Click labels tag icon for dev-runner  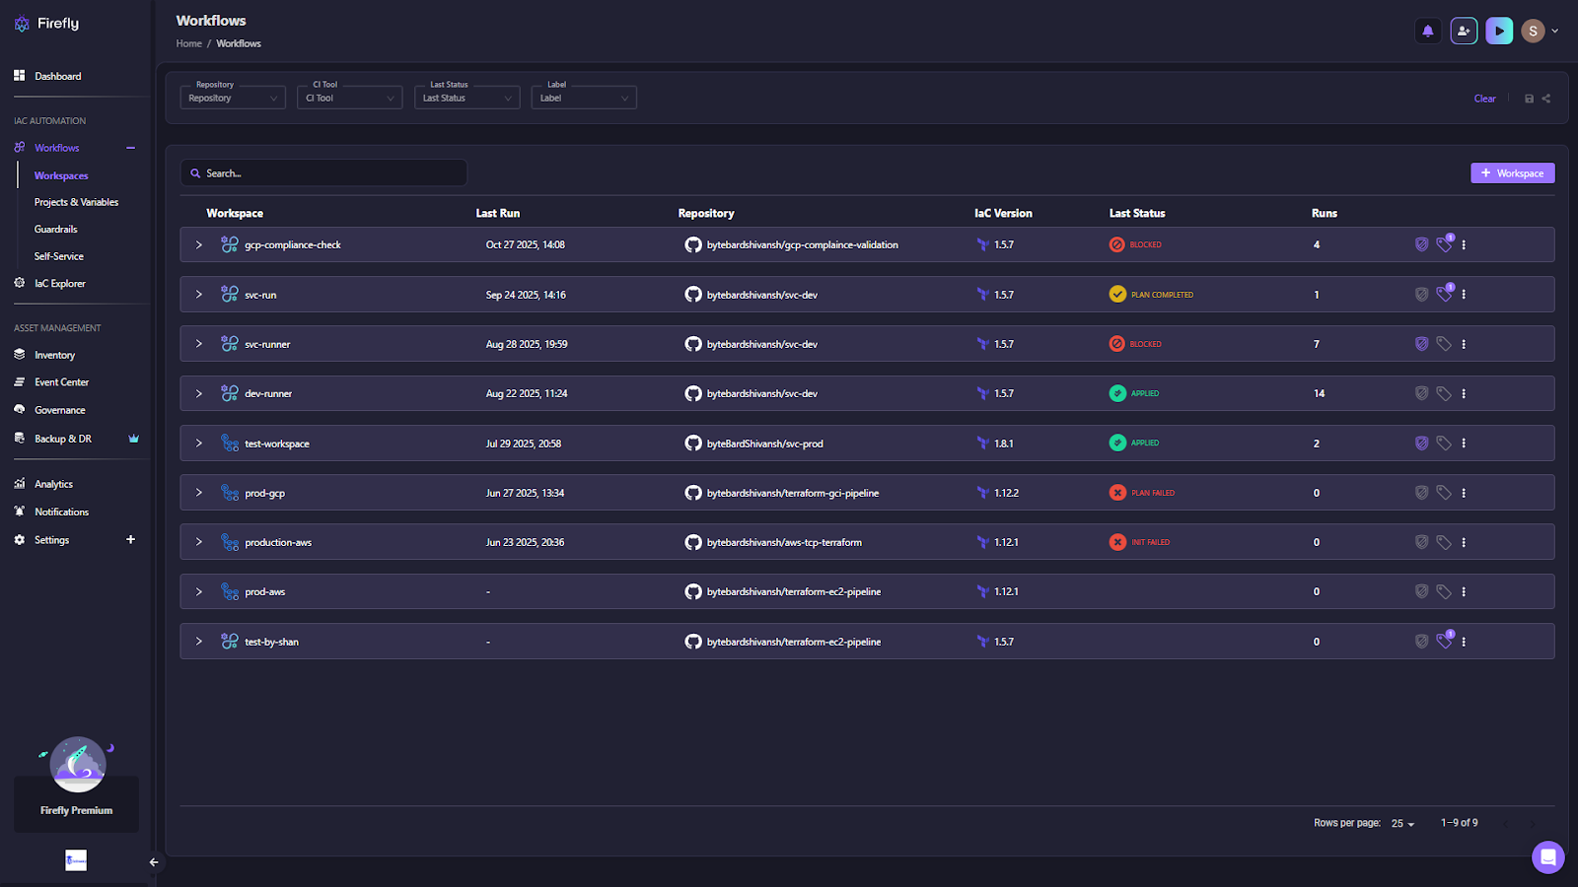pyautogui.click(x=1444, y=393)
